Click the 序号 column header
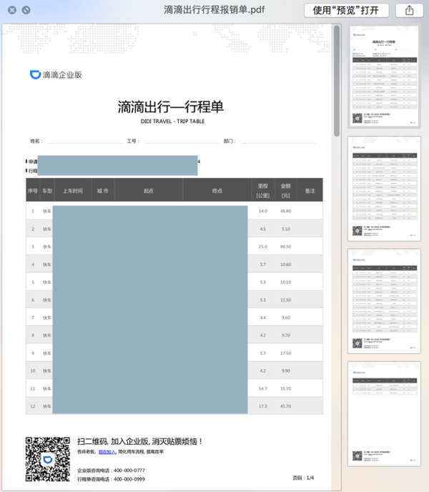 [33, 191]
